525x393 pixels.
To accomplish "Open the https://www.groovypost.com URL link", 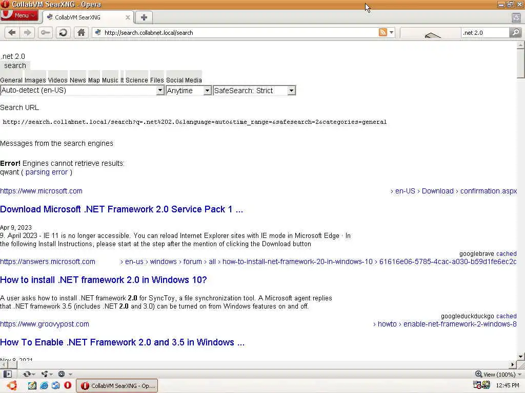I will (x=45, y=324).
